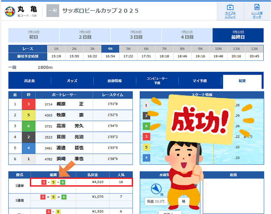Click race time 1'52"5
271x214 pixels.
[113, 115]
